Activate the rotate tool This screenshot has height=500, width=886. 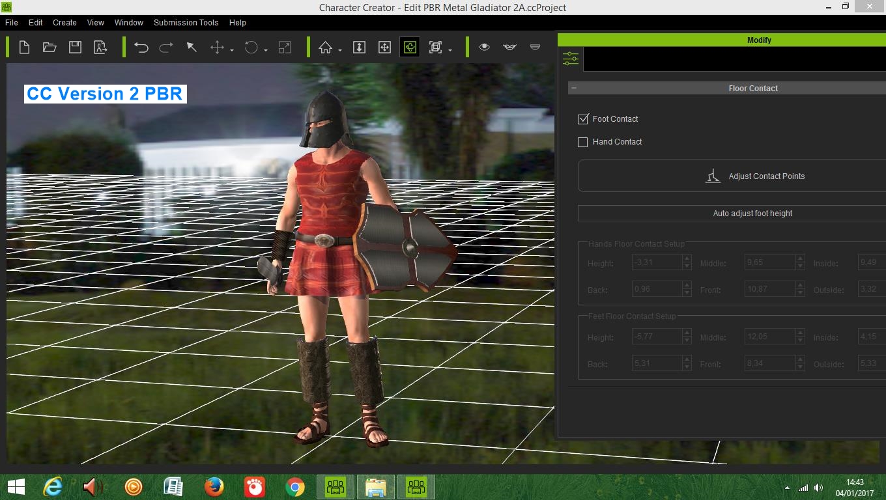pos(251,48)
